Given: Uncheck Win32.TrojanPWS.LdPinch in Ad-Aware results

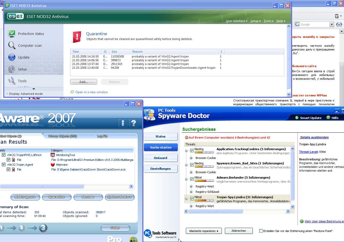Looking at the screenshot, I should [x=3, y=155].
